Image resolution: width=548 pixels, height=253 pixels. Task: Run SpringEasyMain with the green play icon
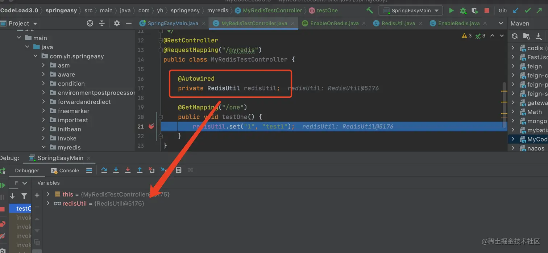(x=451, y=10)
